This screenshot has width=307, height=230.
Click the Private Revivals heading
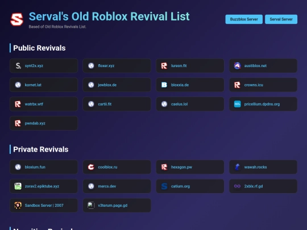pos(41,149)
